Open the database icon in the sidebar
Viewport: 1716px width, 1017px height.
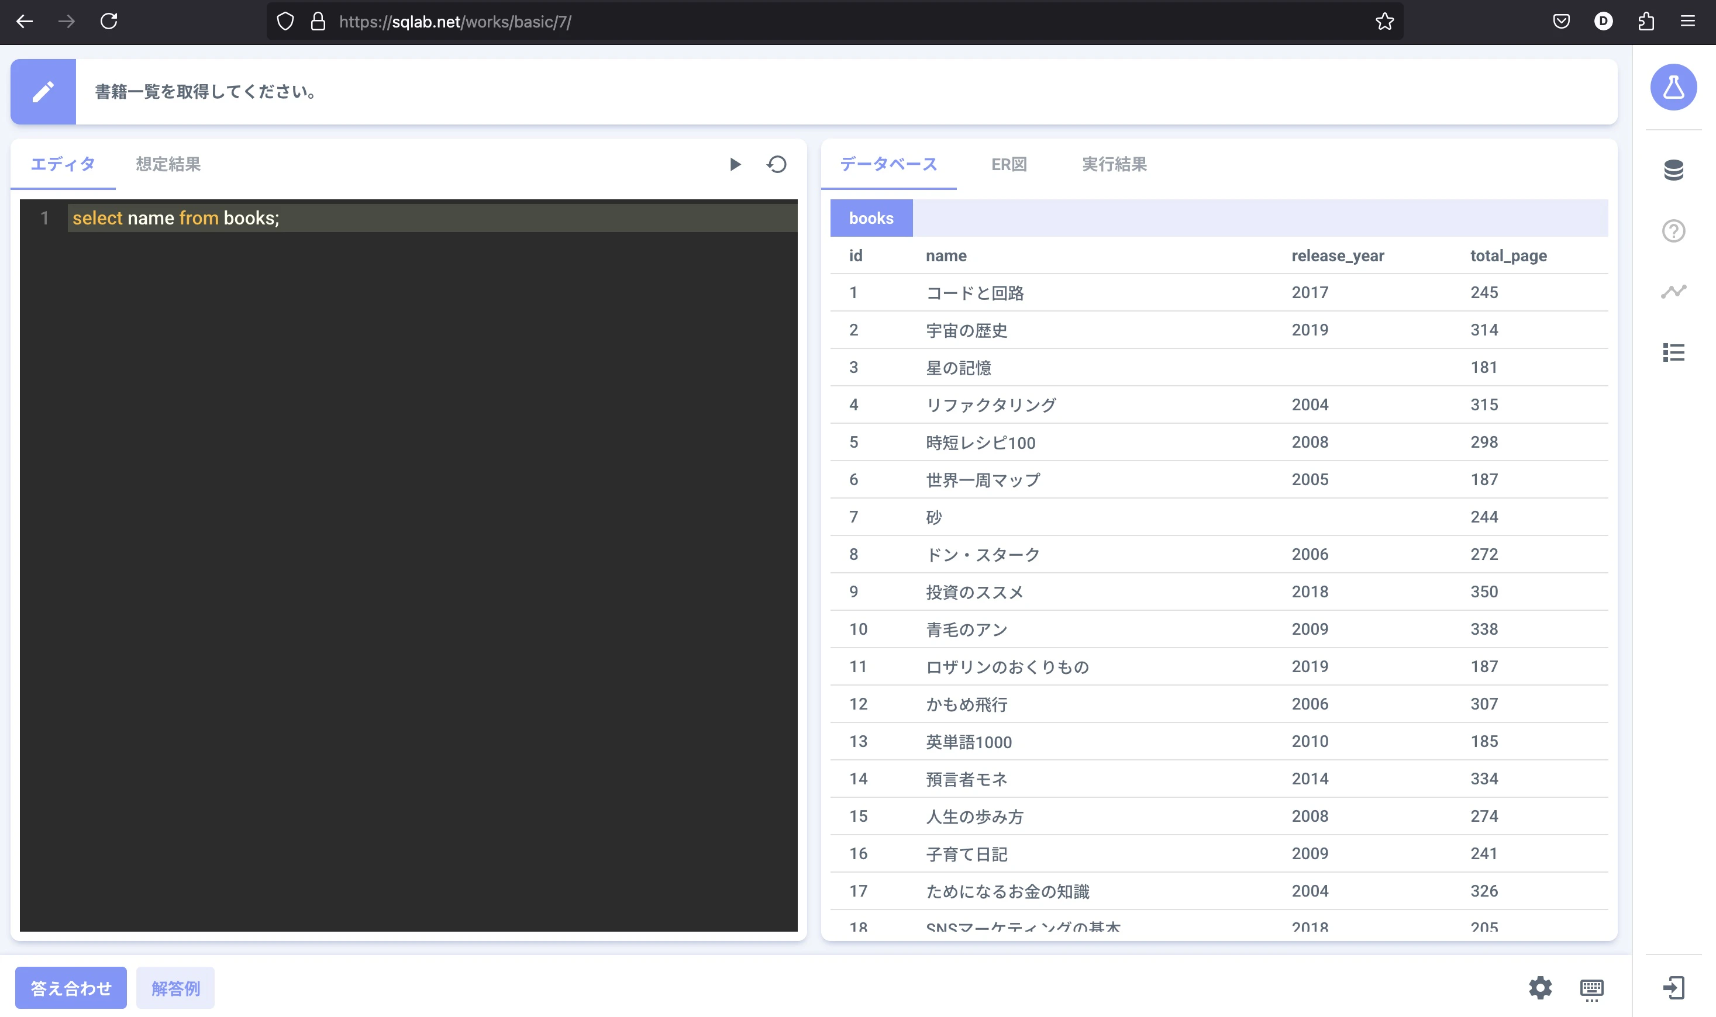point(1673,170)
